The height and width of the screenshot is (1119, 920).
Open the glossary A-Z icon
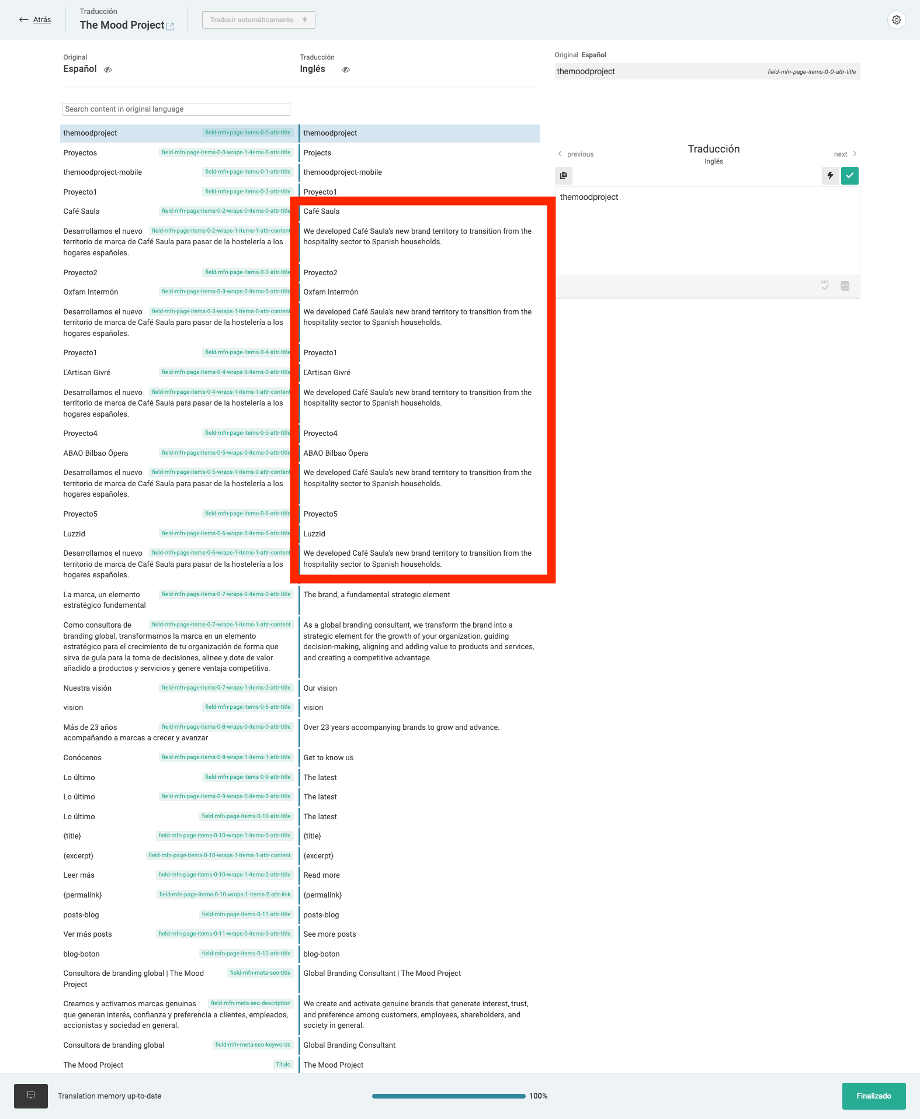point(845,286)
